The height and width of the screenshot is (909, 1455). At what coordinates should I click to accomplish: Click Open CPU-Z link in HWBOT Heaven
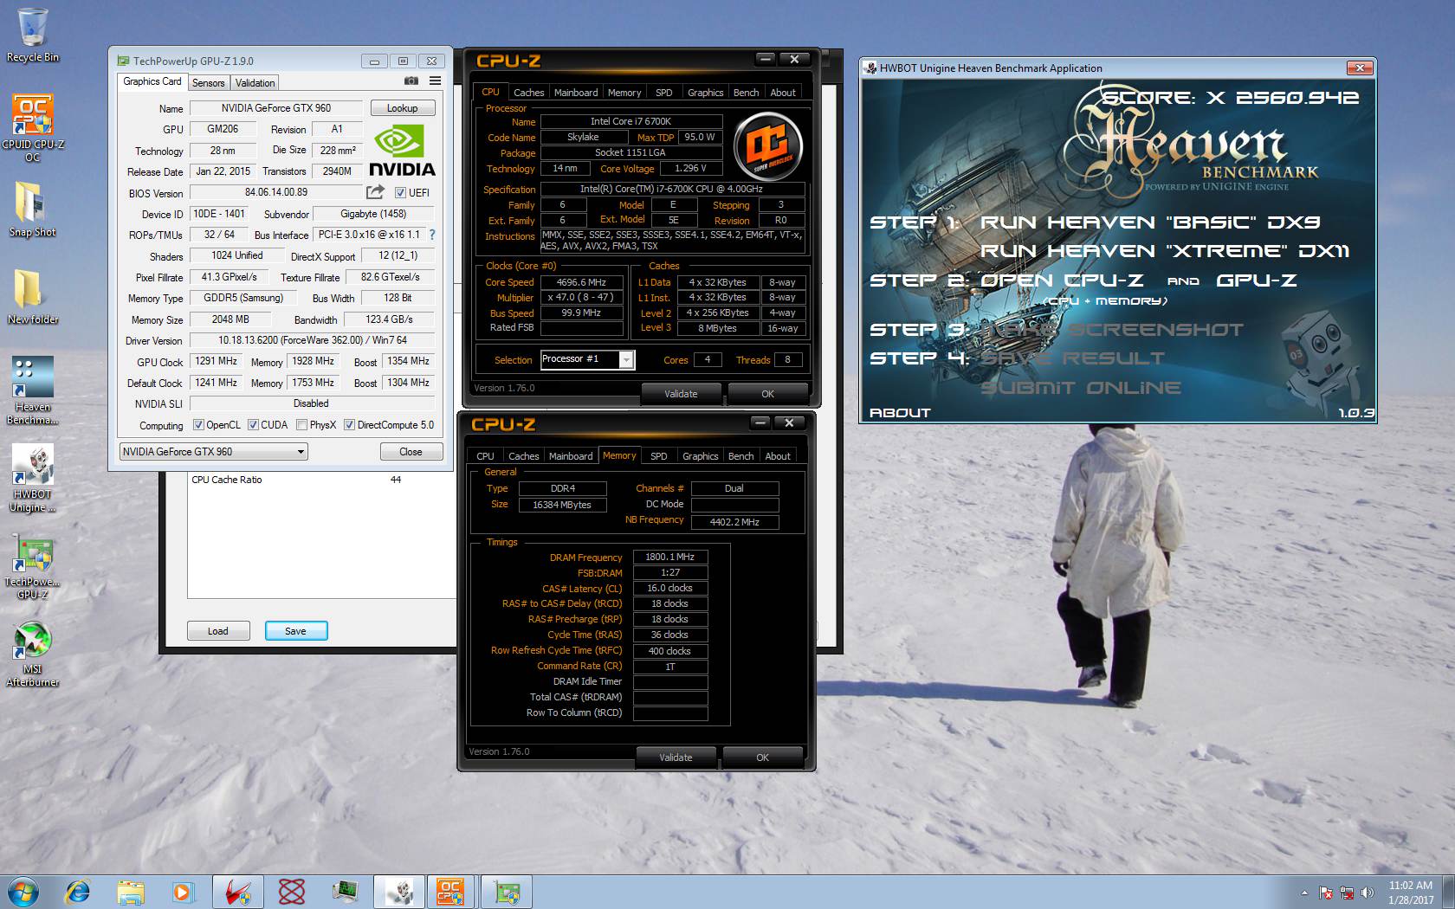(1062, 280)
